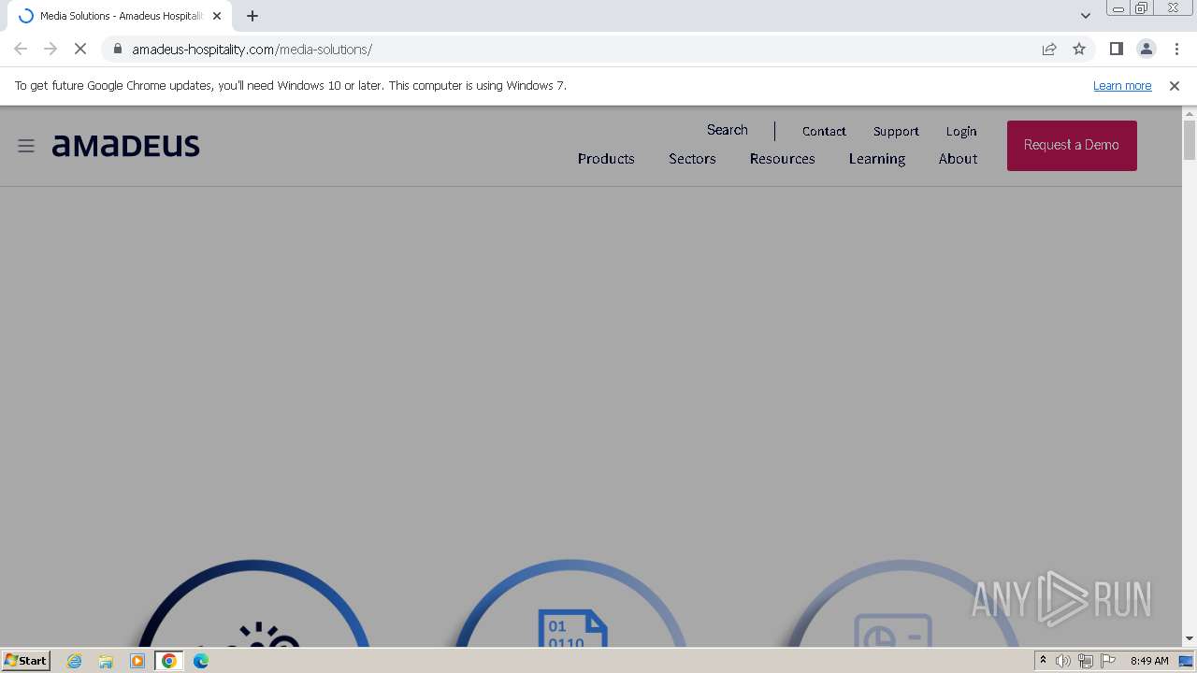
Task: Open the hamburger menu beside the Amadeus logo
Action: tap(26, 146)
